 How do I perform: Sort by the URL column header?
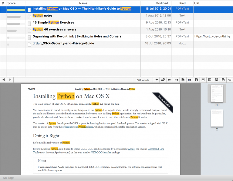point(197,3)
